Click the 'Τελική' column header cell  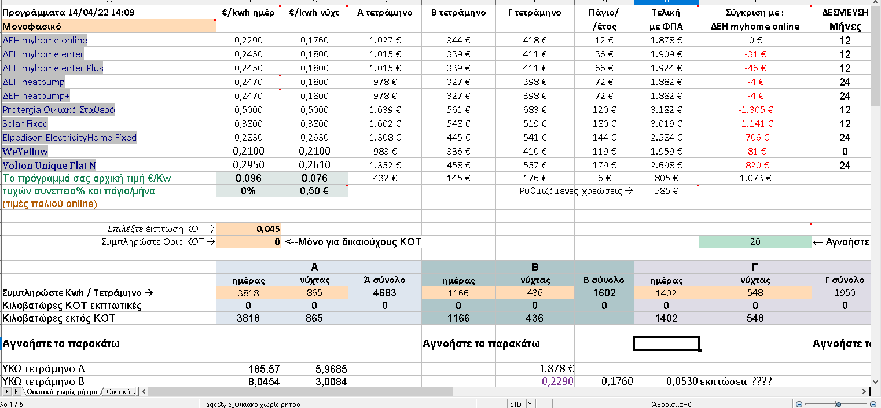pos(666,12)
